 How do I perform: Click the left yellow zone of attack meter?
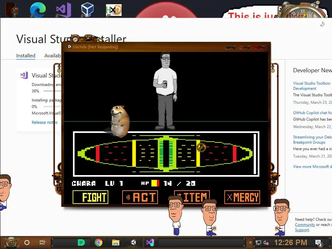click(x=134, y=153)
